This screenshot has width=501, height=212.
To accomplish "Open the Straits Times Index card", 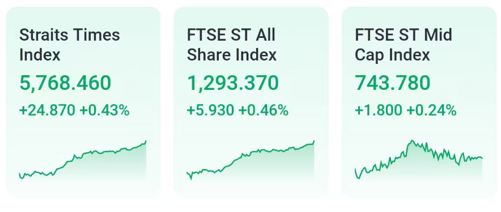I will click(x=83, y=102).
